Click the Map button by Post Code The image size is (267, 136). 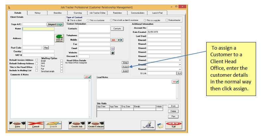(46, 48)
